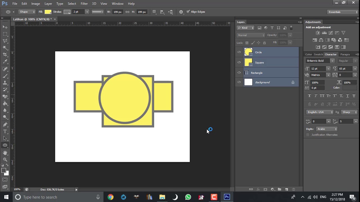Image resolution: width=360 pixels, height=202 pixels.
Task: Open the Shape tool mode dropdown
Action: tap(27, 12)
